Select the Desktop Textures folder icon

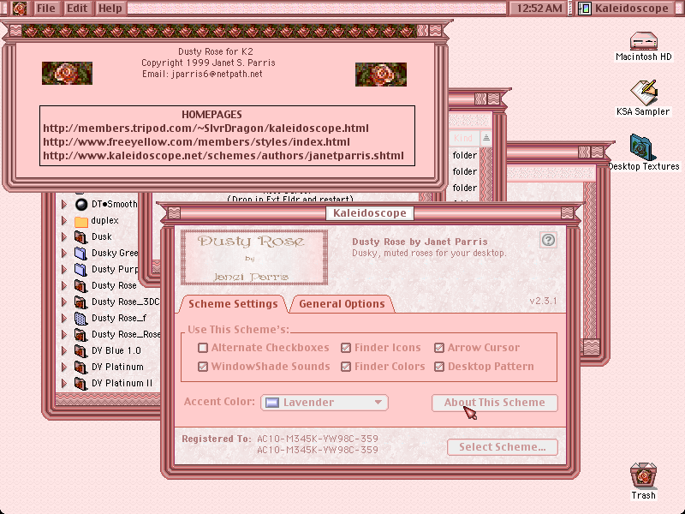(x=643, y=147)
